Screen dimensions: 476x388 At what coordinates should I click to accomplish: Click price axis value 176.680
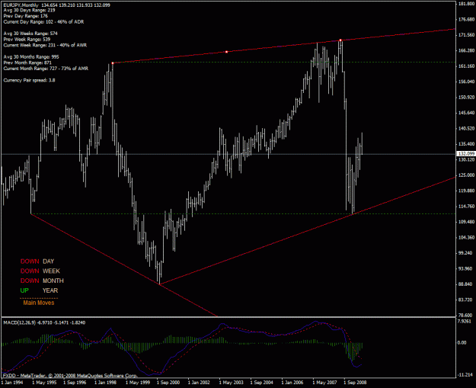466,19
